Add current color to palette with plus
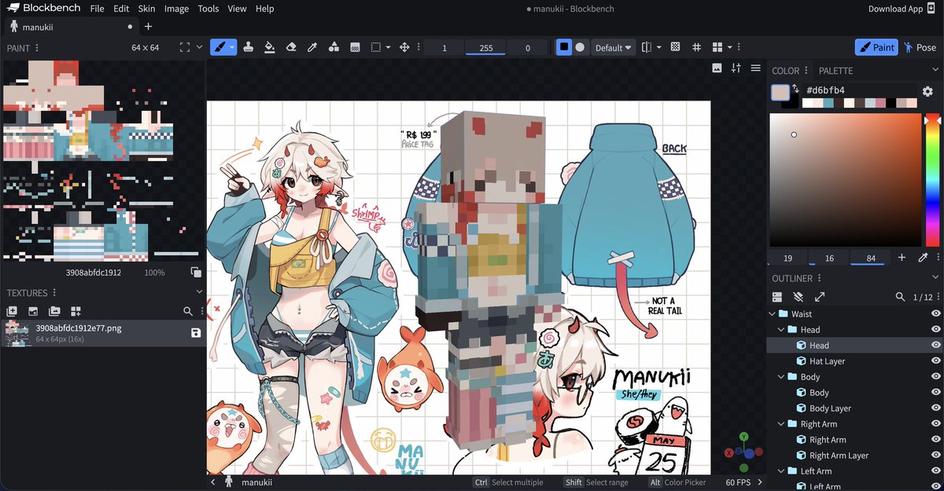Viewport: 944px width, 491px height. tap(902, 258)
